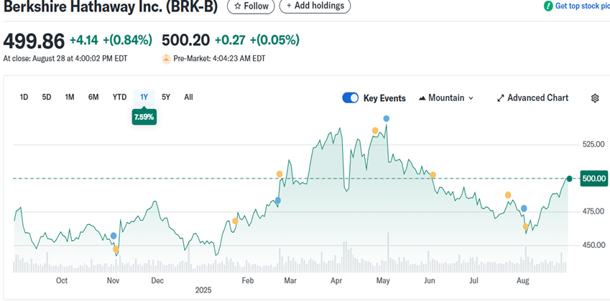Select the All time range
This screenshot has height=301, width=610.
[188, 97]
